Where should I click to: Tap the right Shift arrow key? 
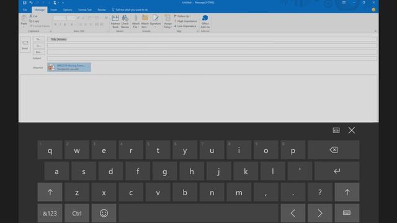pyautogui.click(x=347, y=192)
